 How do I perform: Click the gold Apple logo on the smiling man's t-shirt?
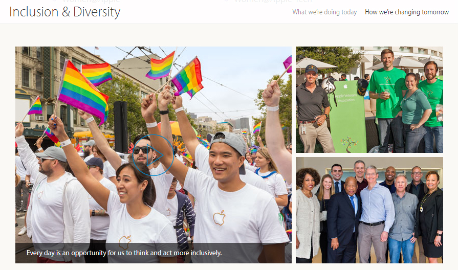[x=219, y=218]
